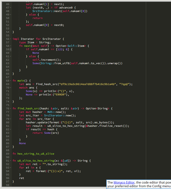Viewport: 171px width, 189px height.
Task: Click SrcIterator::next call on line 48
Action: [60, 11]
